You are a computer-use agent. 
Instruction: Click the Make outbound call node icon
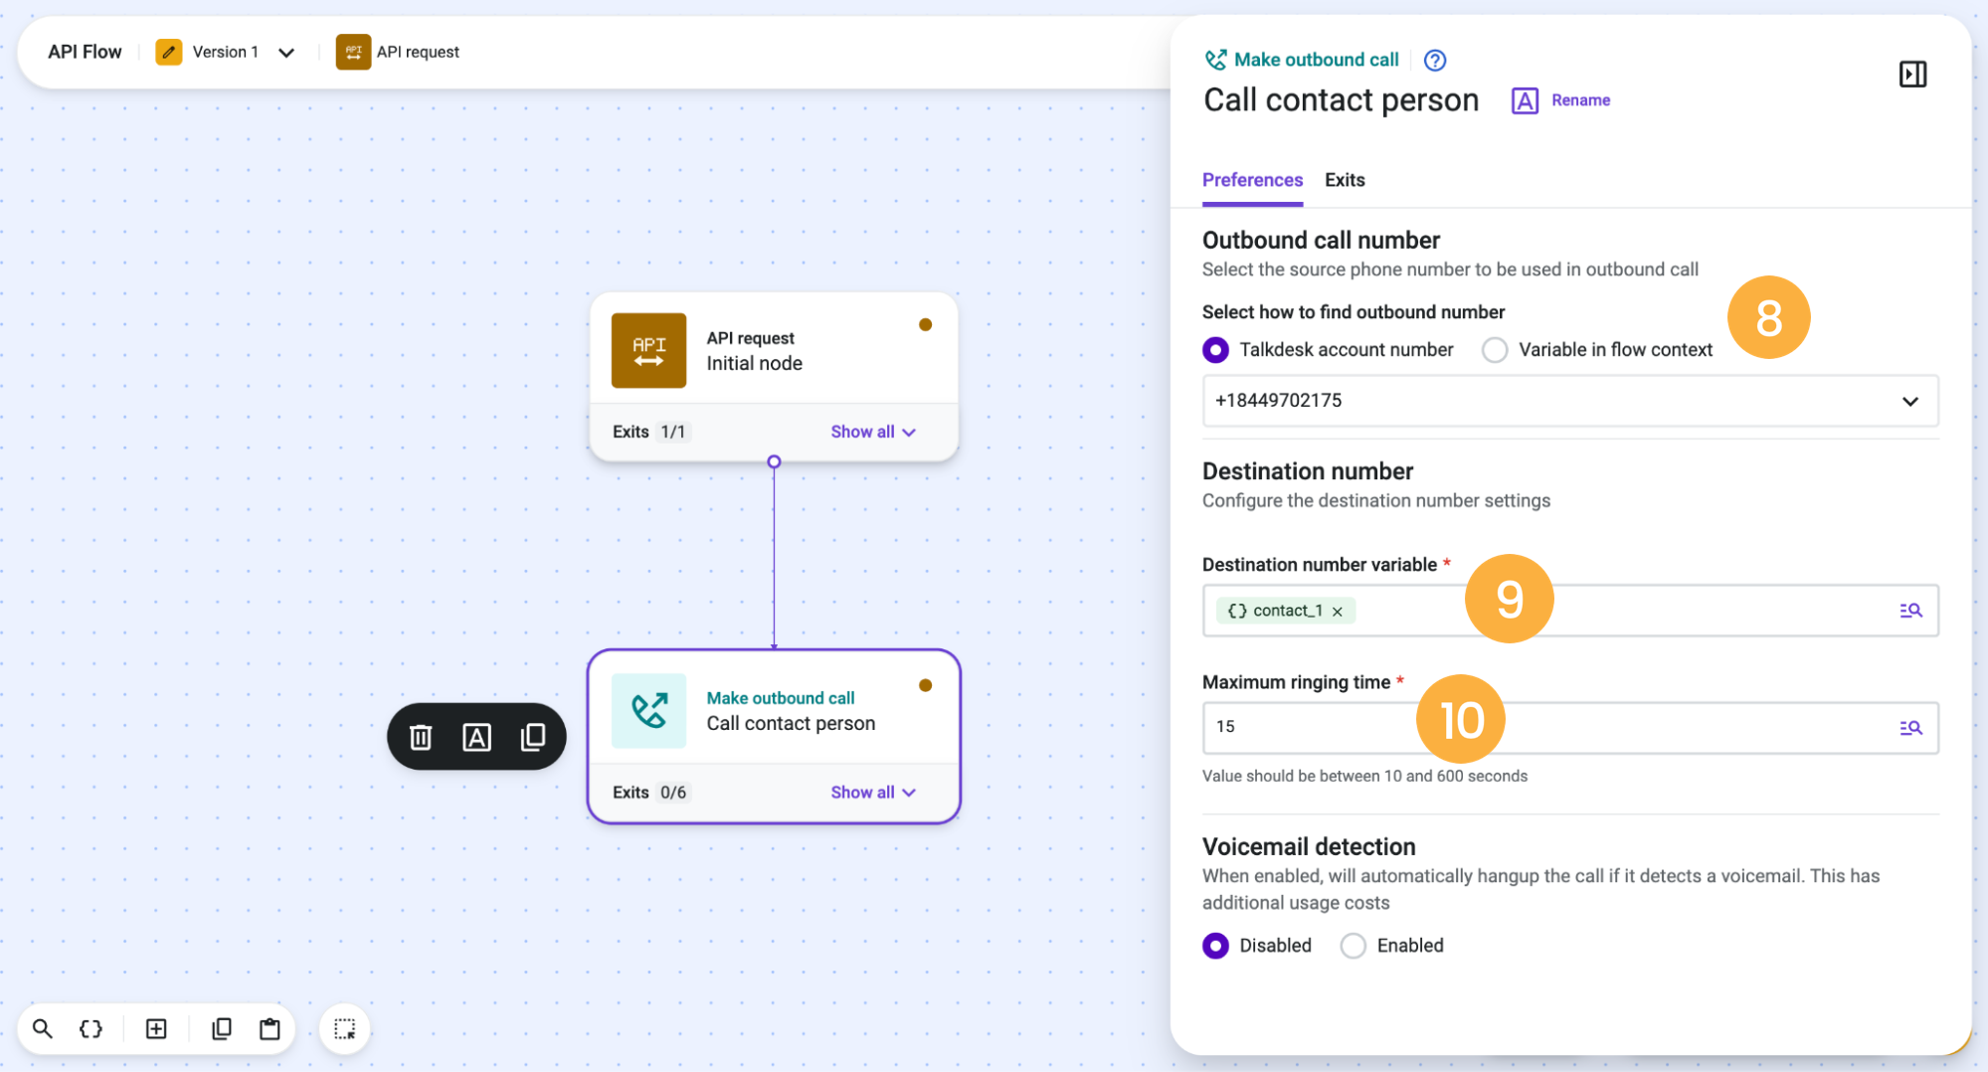click(x=648, y=710)
